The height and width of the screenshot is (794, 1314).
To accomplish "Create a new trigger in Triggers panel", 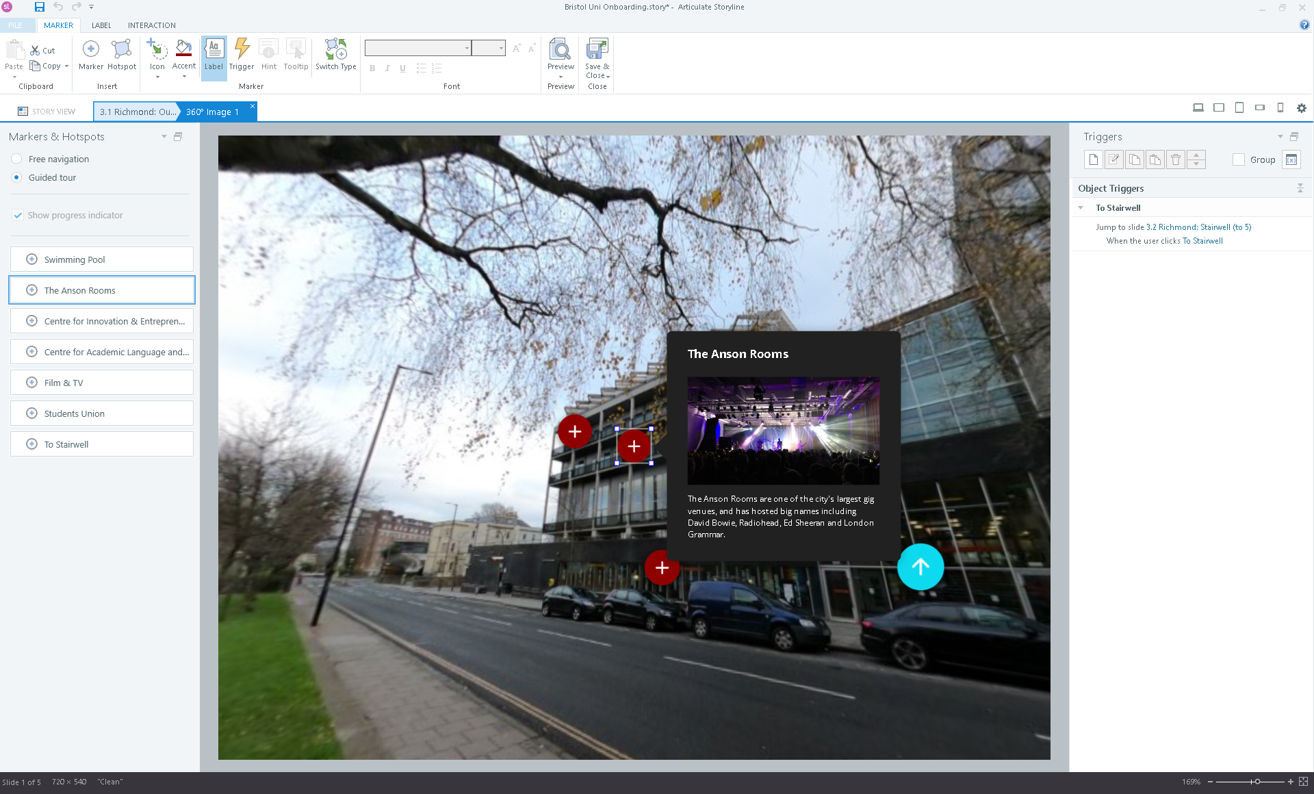I will [x=1093, y=159].
